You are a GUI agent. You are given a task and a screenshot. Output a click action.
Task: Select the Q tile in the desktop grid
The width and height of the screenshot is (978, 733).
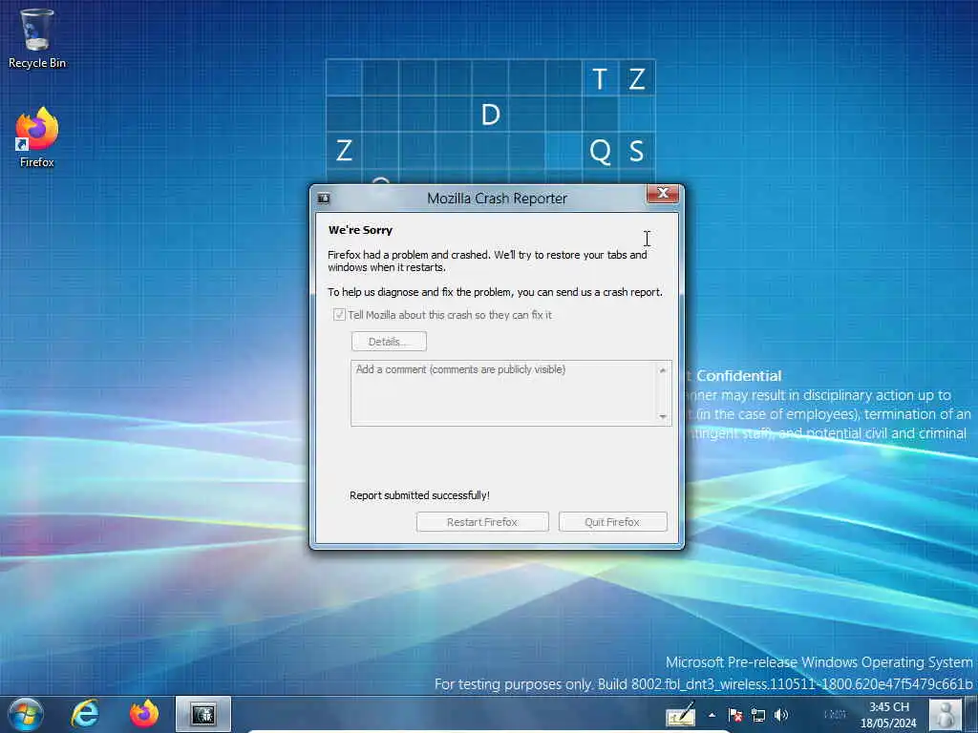tap(600, 151)
